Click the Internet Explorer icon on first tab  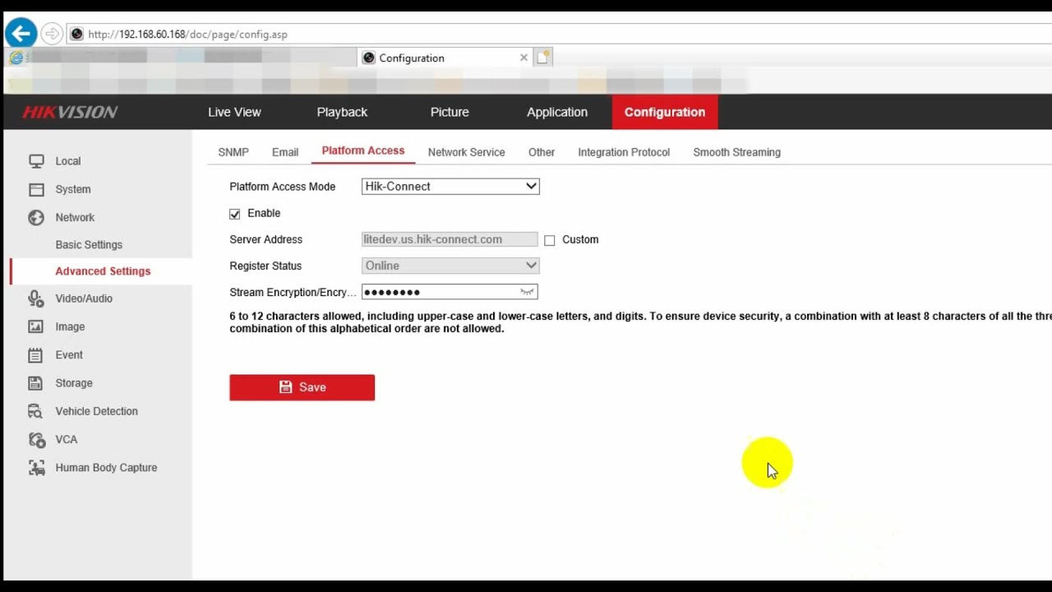click(x=16, y=58)
